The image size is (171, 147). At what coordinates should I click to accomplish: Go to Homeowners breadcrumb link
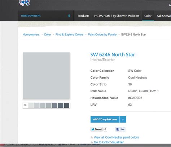pyautogui.click(x=31, y=35)
